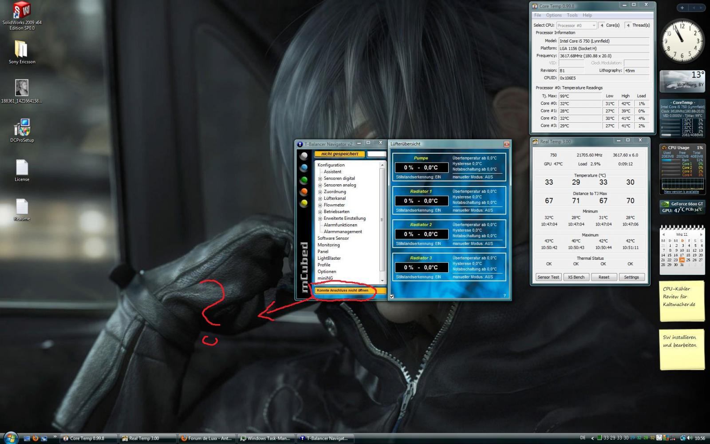The image size is (710, 444).
Task: Open the License file on desktop
Action: [22, 170]
